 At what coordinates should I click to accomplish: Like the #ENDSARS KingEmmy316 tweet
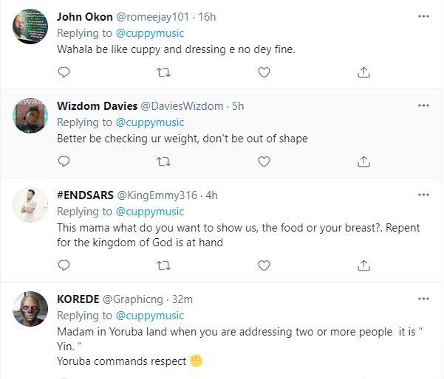(x=264, y=264)
